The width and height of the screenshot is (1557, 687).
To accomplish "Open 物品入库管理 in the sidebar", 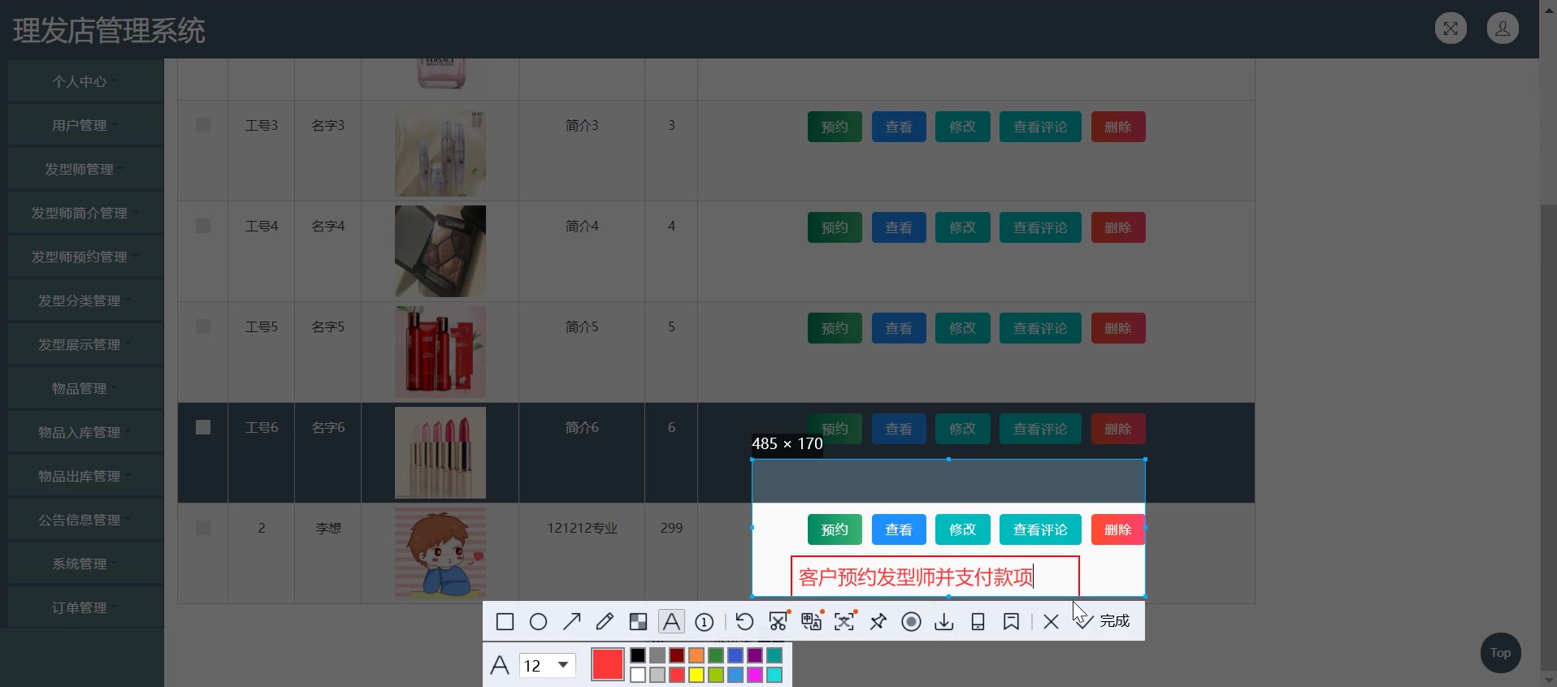I will click(x=85, y=432).
